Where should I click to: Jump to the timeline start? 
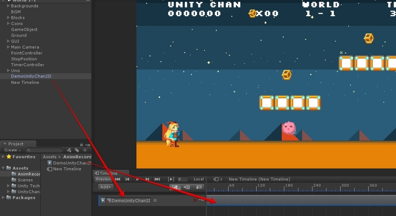pyautogui.click(x=118, y=179)
